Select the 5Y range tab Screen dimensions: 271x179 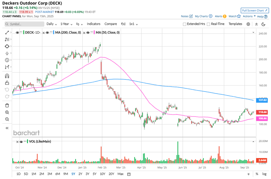94,174
